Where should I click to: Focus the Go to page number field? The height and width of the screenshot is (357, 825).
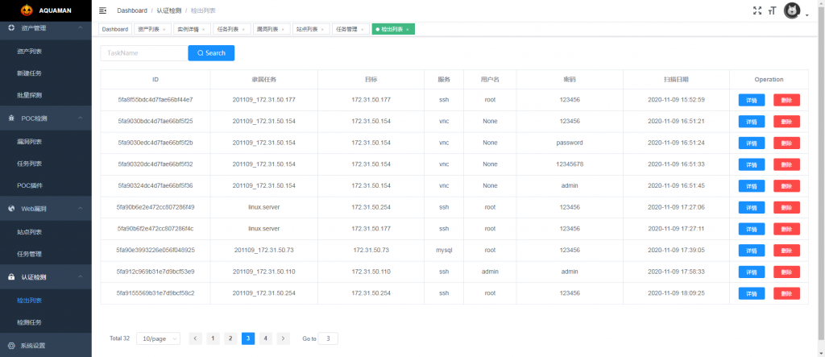click(328, 338)
